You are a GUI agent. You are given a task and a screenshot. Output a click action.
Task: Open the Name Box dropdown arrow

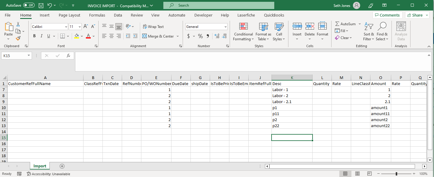pos(29,56)
